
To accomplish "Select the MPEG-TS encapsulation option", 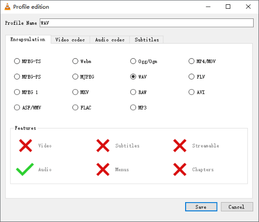I will [x=27, y=61].
